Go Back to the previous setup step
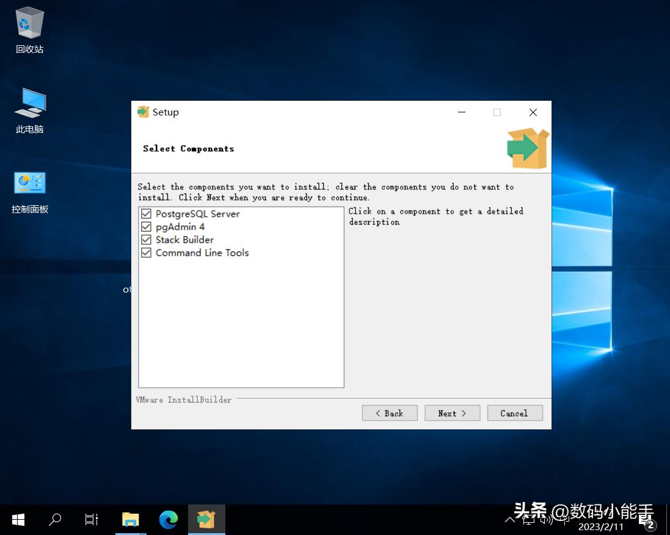 [390, 413]
